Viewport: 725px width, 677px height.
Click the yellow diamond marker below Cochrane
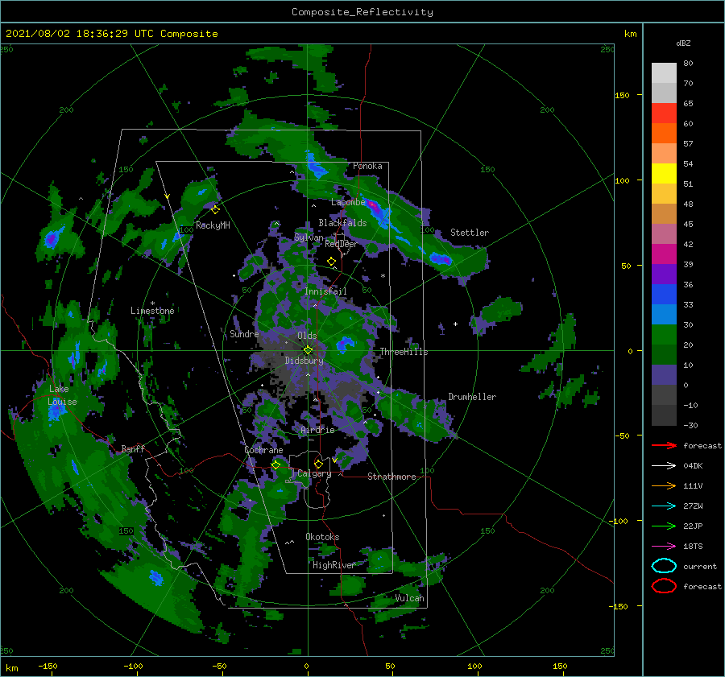[275, 465]
